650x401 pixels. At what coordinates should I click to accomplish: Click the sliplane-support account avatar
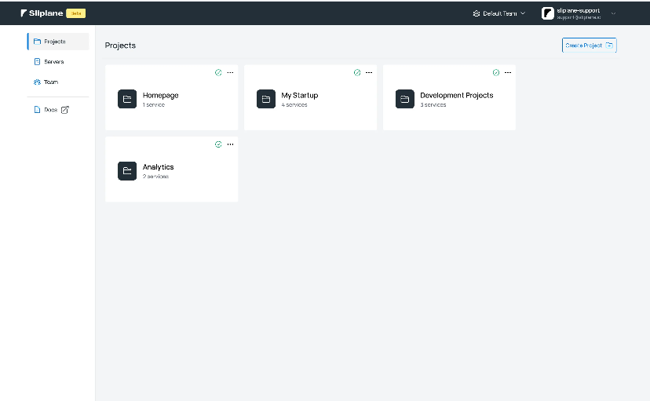(548, 13)
